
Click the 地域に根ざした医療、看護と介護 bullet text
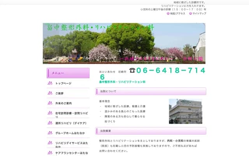click(x=125, y=106)
